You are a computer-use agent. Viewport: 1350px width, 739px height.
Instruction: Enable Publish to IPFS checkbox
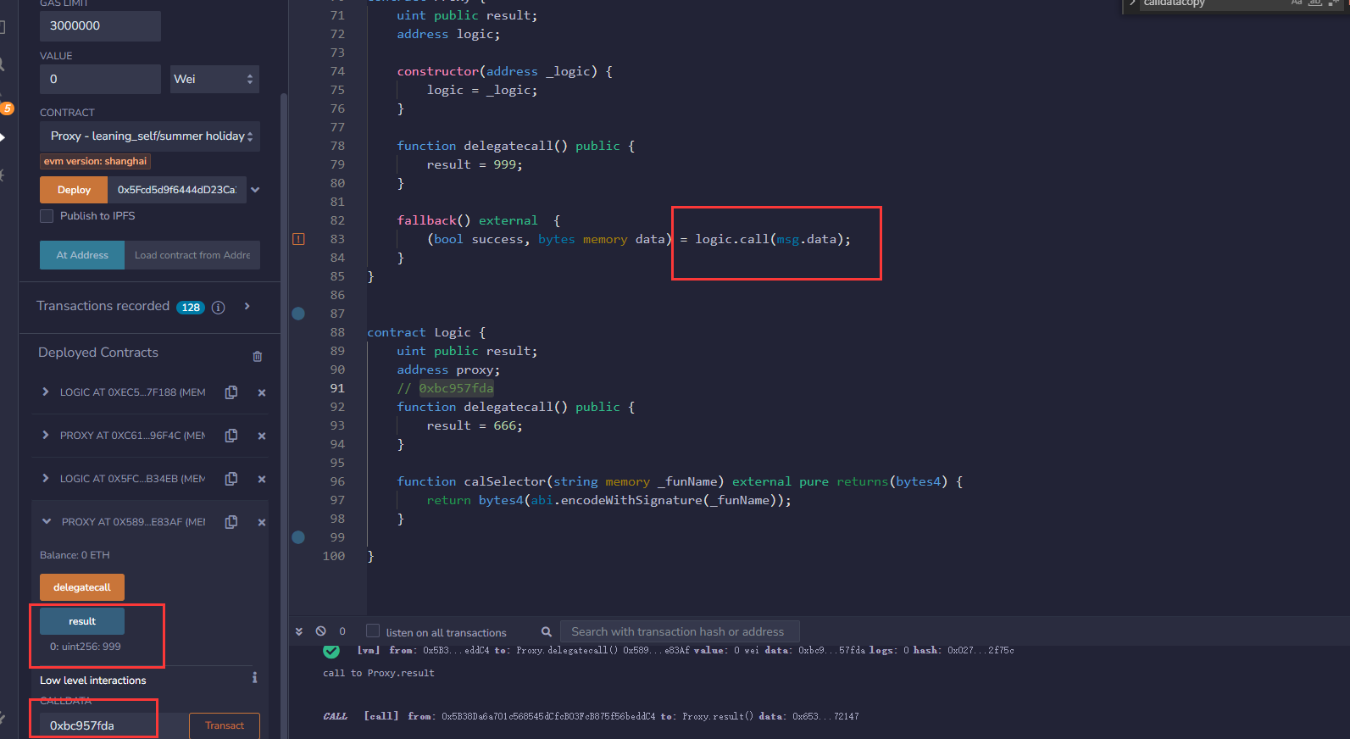pos(47,216)
